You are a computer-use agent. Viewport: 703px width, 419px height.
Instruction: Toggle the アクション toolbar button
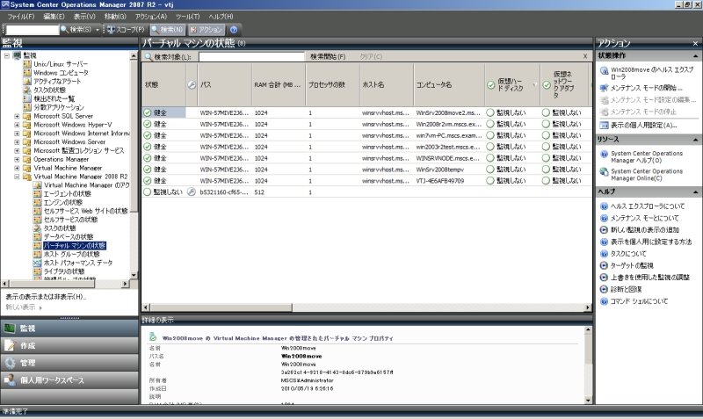pyautogui.click(x=207, y=30)
